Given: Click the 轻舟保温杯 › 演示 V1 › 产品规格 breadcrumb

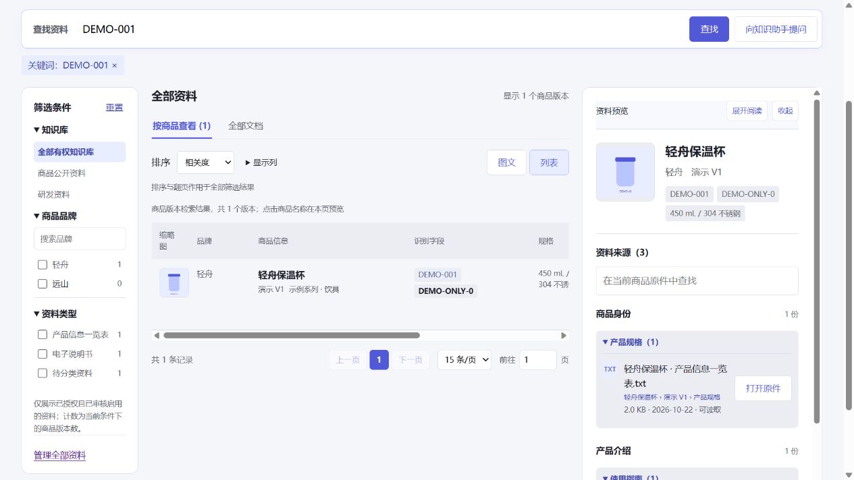Looking at the screenshot, I should click(672, 397).
